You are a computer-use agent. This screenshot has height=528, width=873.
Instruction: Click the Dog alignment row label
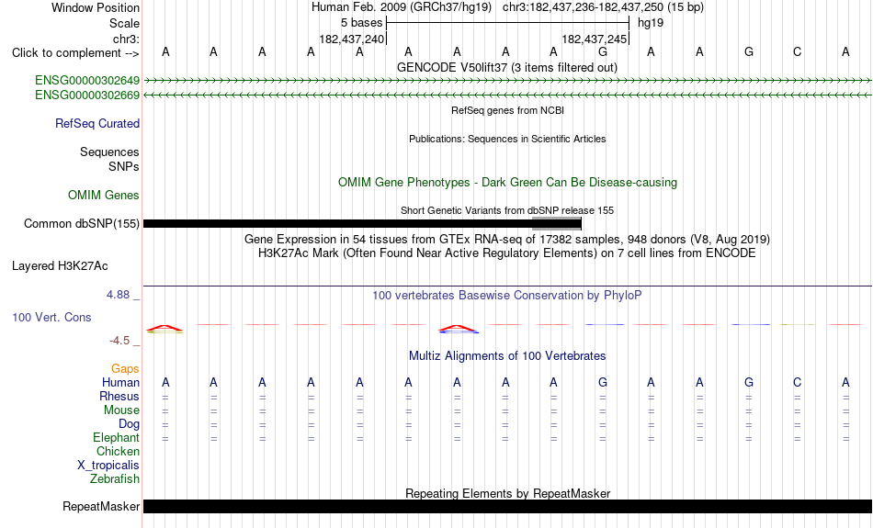[x=130, y=424]
